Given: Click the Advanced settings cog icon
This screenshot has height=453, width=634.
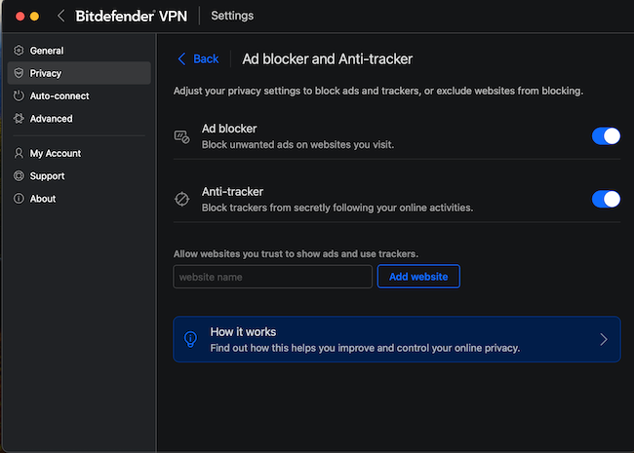Looking at the screenshot, I should click(19, 118).
